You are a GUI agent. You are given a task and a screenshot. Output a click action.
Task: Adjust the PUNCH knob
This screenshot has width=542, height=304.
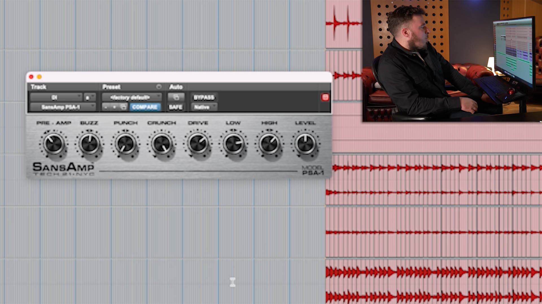click(125, 143)
